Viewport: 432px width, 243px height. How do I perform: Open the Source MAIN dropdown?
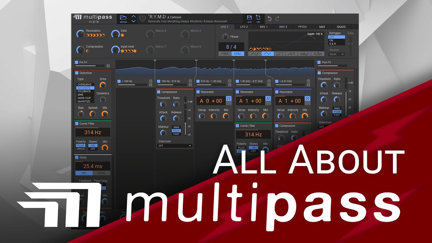pos(337,54)
